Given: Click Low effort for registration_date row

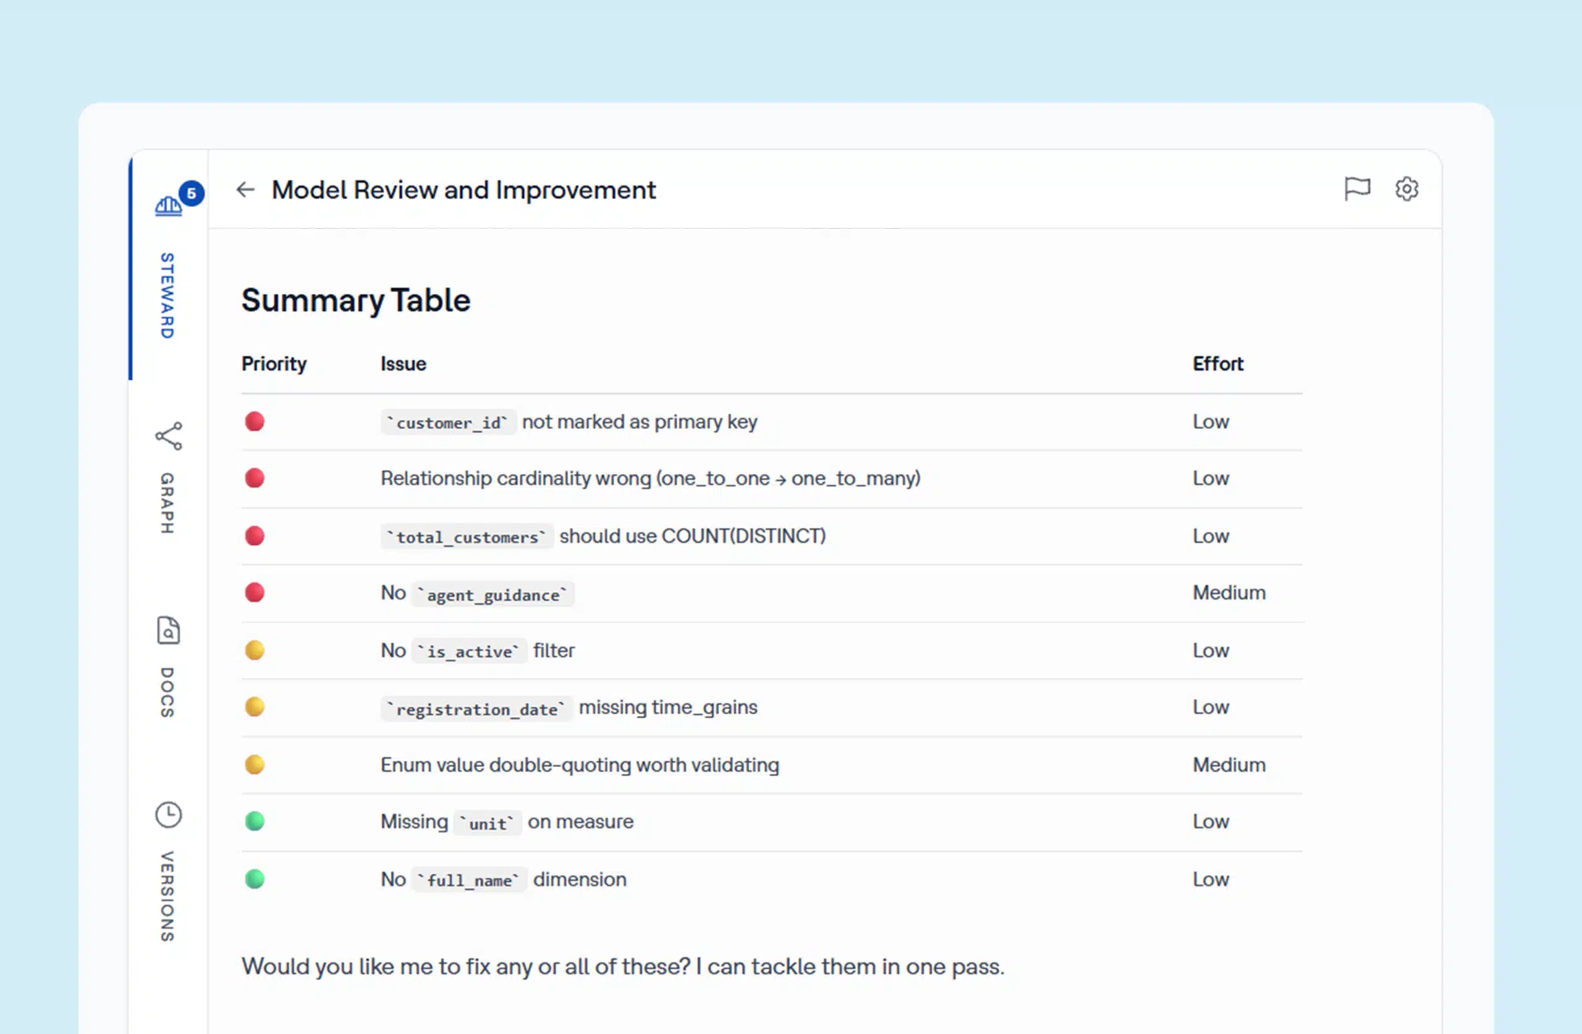Looking at the screenshot, I should (1211, 707).
